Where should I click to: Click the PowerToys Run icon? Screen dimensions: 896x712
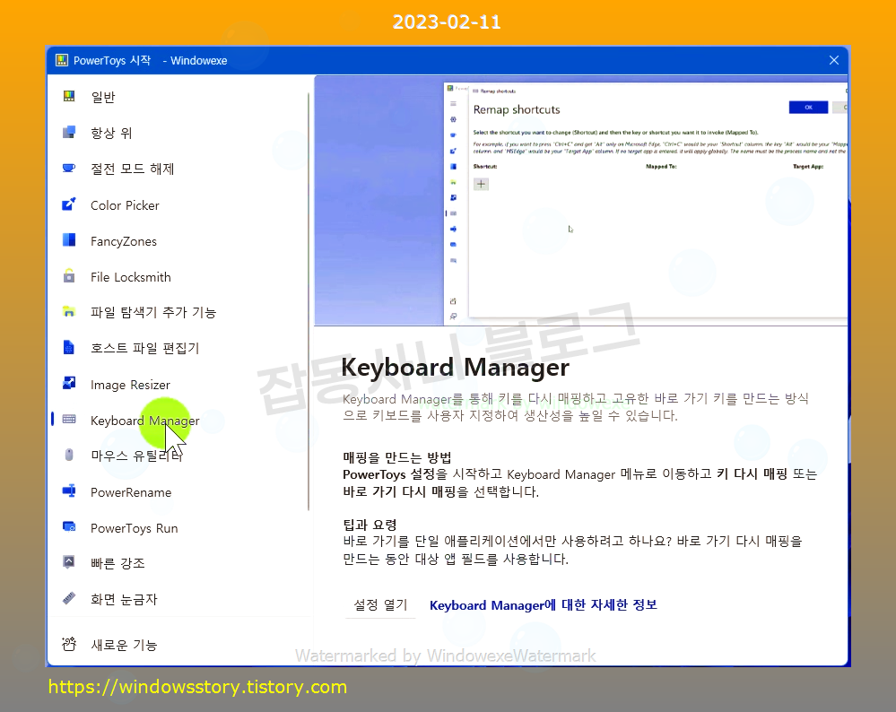pyautogui.click(x=69, y=527)
